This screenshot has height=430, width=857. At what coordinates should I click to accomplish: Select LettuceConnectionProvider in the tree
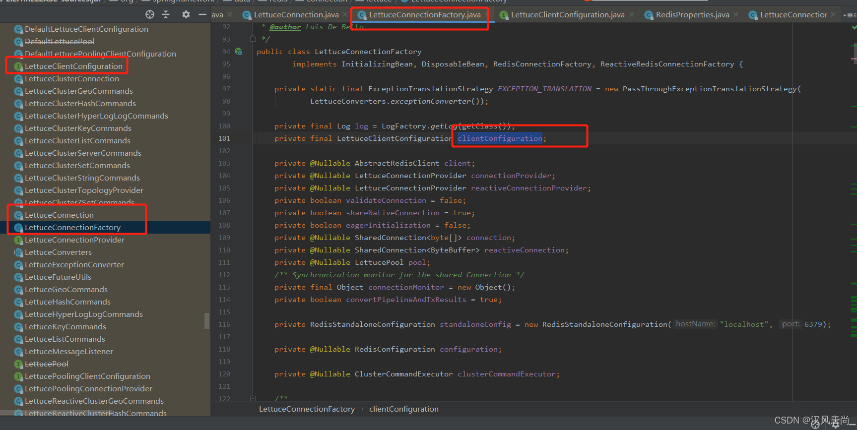[74, 240]
